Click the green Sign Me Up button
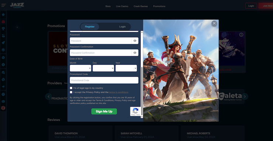This screenshot has height=141, width=273. 104,111
